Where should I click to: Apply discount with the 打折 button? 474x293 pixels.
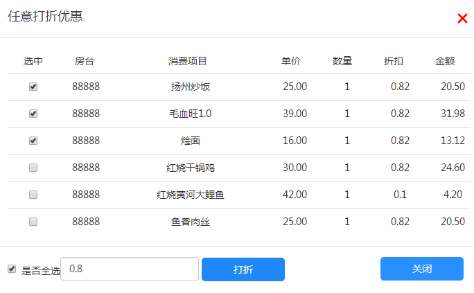coord(243,269)
